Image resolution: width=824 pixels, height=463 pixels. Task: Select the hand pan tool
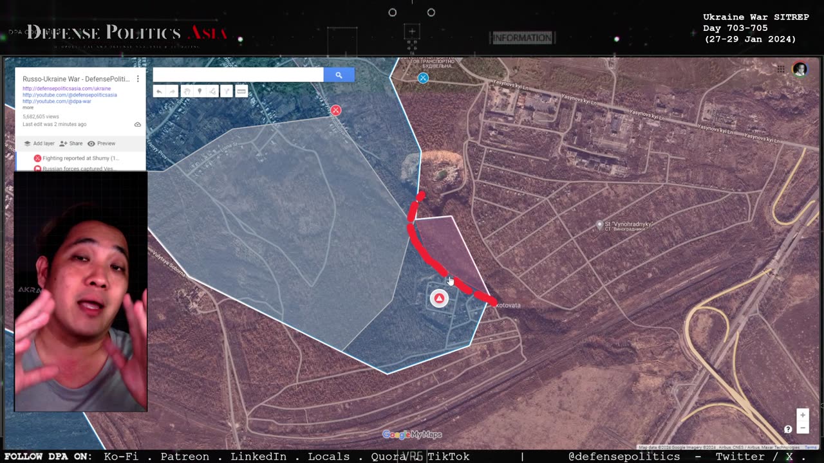(186, 91)
